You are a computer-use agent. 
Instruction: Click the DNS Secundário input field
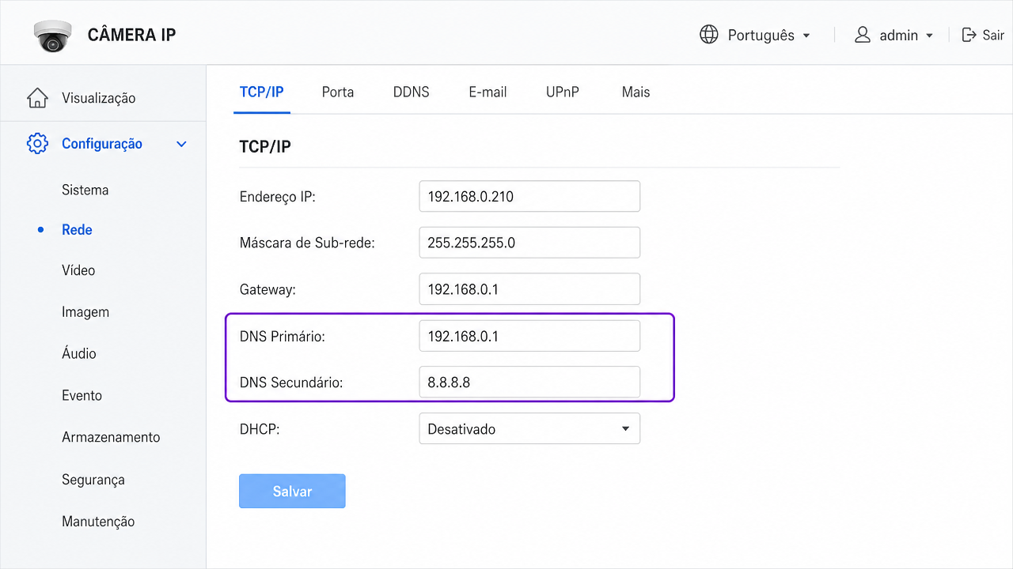pyautogui.click(x=529, y=382)
